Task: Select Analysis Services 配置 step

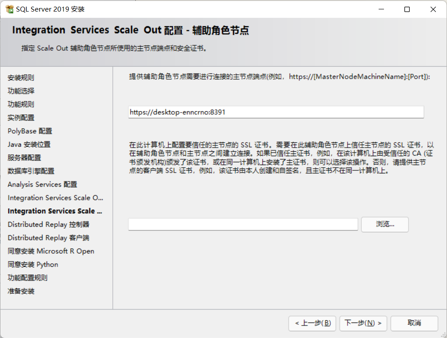Action: [43, 184]
